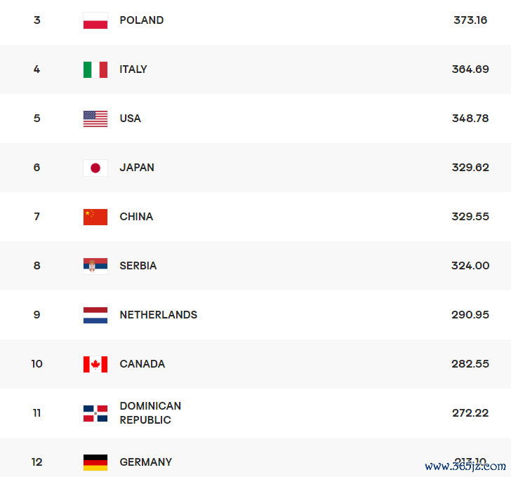Click USA's score 348.78

point(470,118)
